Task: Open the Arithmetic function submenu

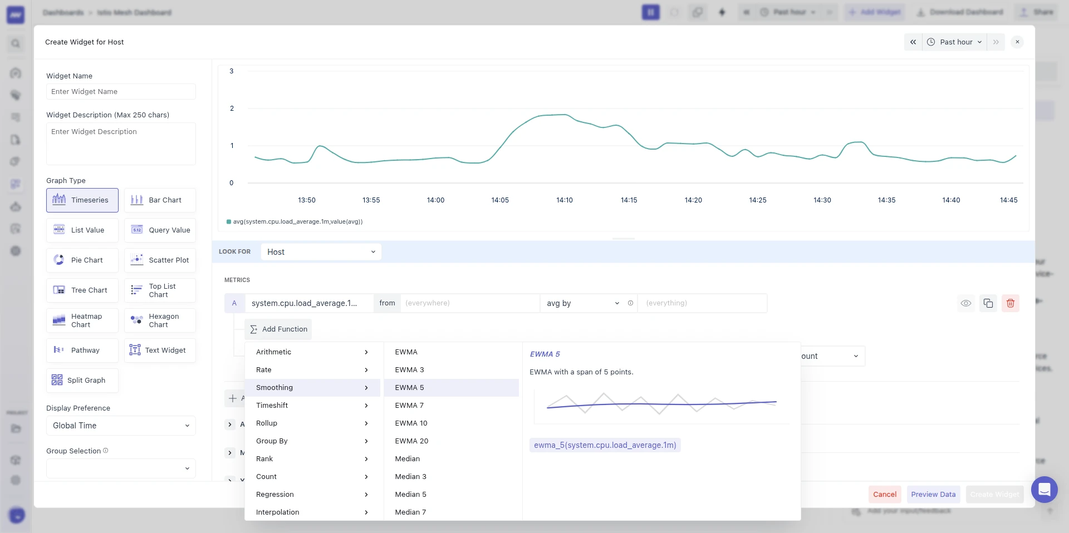Action: pos(313,352)
